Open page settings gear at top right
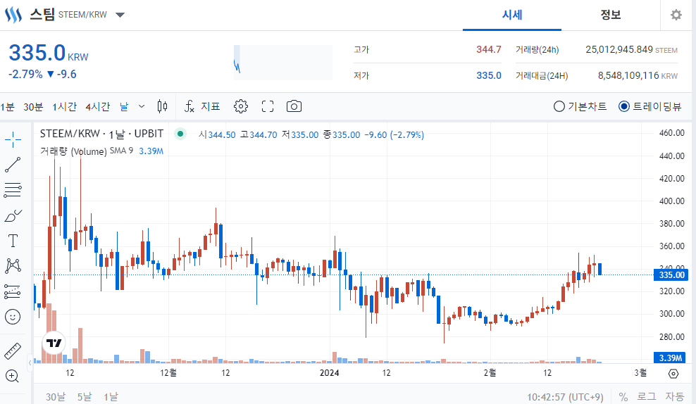This screenshot has width=696, height=404. [x=676, y=15]
